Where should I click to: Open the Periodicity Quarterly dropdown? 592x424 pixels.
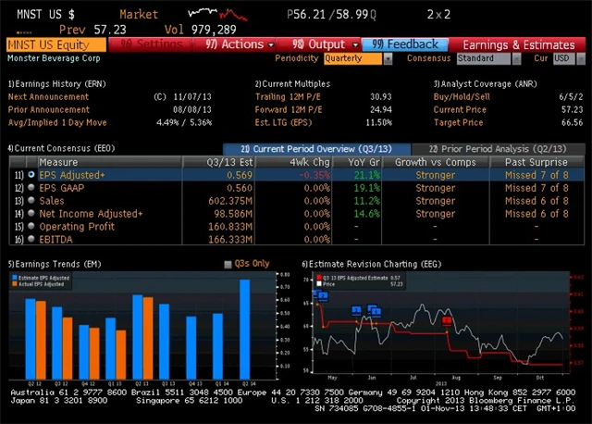pyautogui.click(x=356, y=58)
